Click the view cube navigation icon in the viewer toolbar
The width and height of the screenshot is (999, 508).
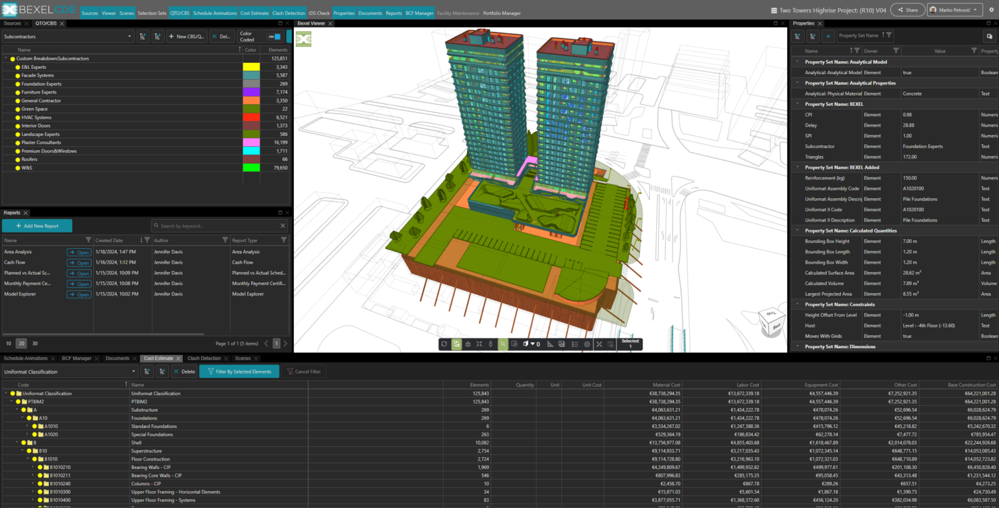coord(468,344)
